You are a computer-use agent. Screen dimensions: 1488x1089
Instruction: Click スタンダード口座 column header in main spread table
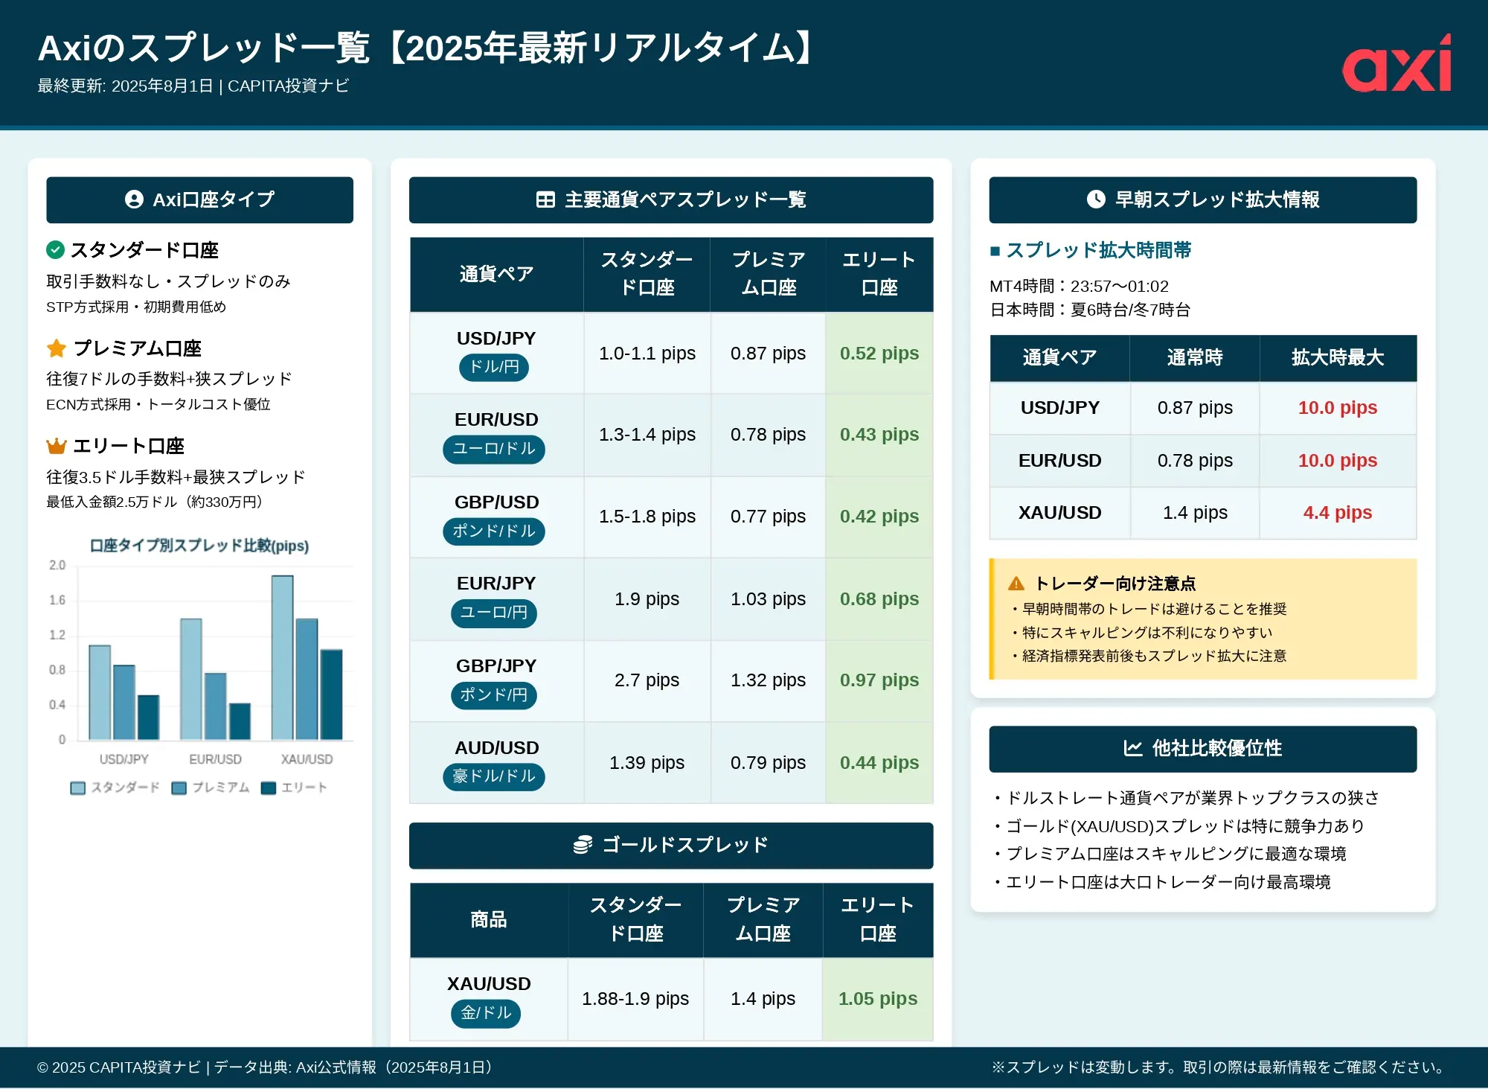click(647, 274)
